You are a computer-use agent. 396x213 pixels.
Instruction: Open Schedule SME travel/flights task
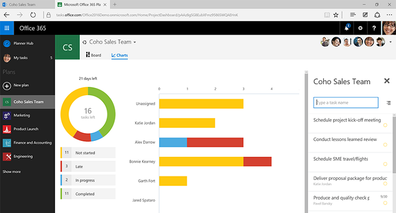click(x=341, y=159)
